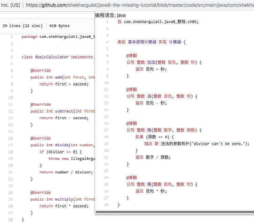The width and height of the screenshot is (254, 223).
Task: Click the "implements" keyword on GitHub line 4
Action: [82, 57]
